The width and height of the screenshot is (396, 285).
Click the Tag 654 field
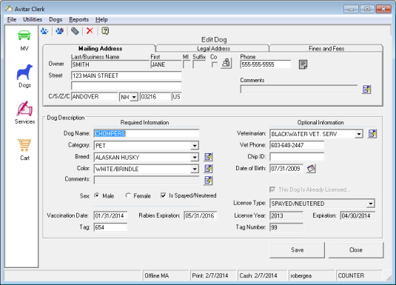coord(110,227)
